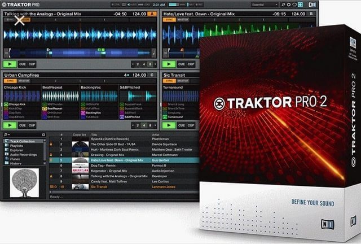This screenshot has width=361, height=244.
Task: Click the note icon at right of Deck A stripe
Action: click(x=153, y=53)
